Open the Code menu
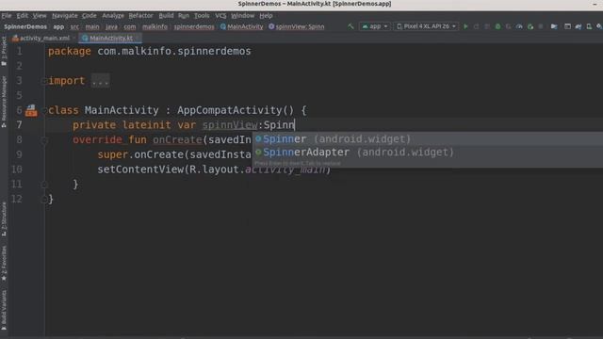The height and width of the screenshot is (339, 603). (90, 16)
